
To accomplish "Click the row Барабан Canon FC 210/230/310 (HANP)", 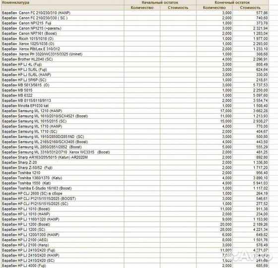I will [x=135, y=13].
